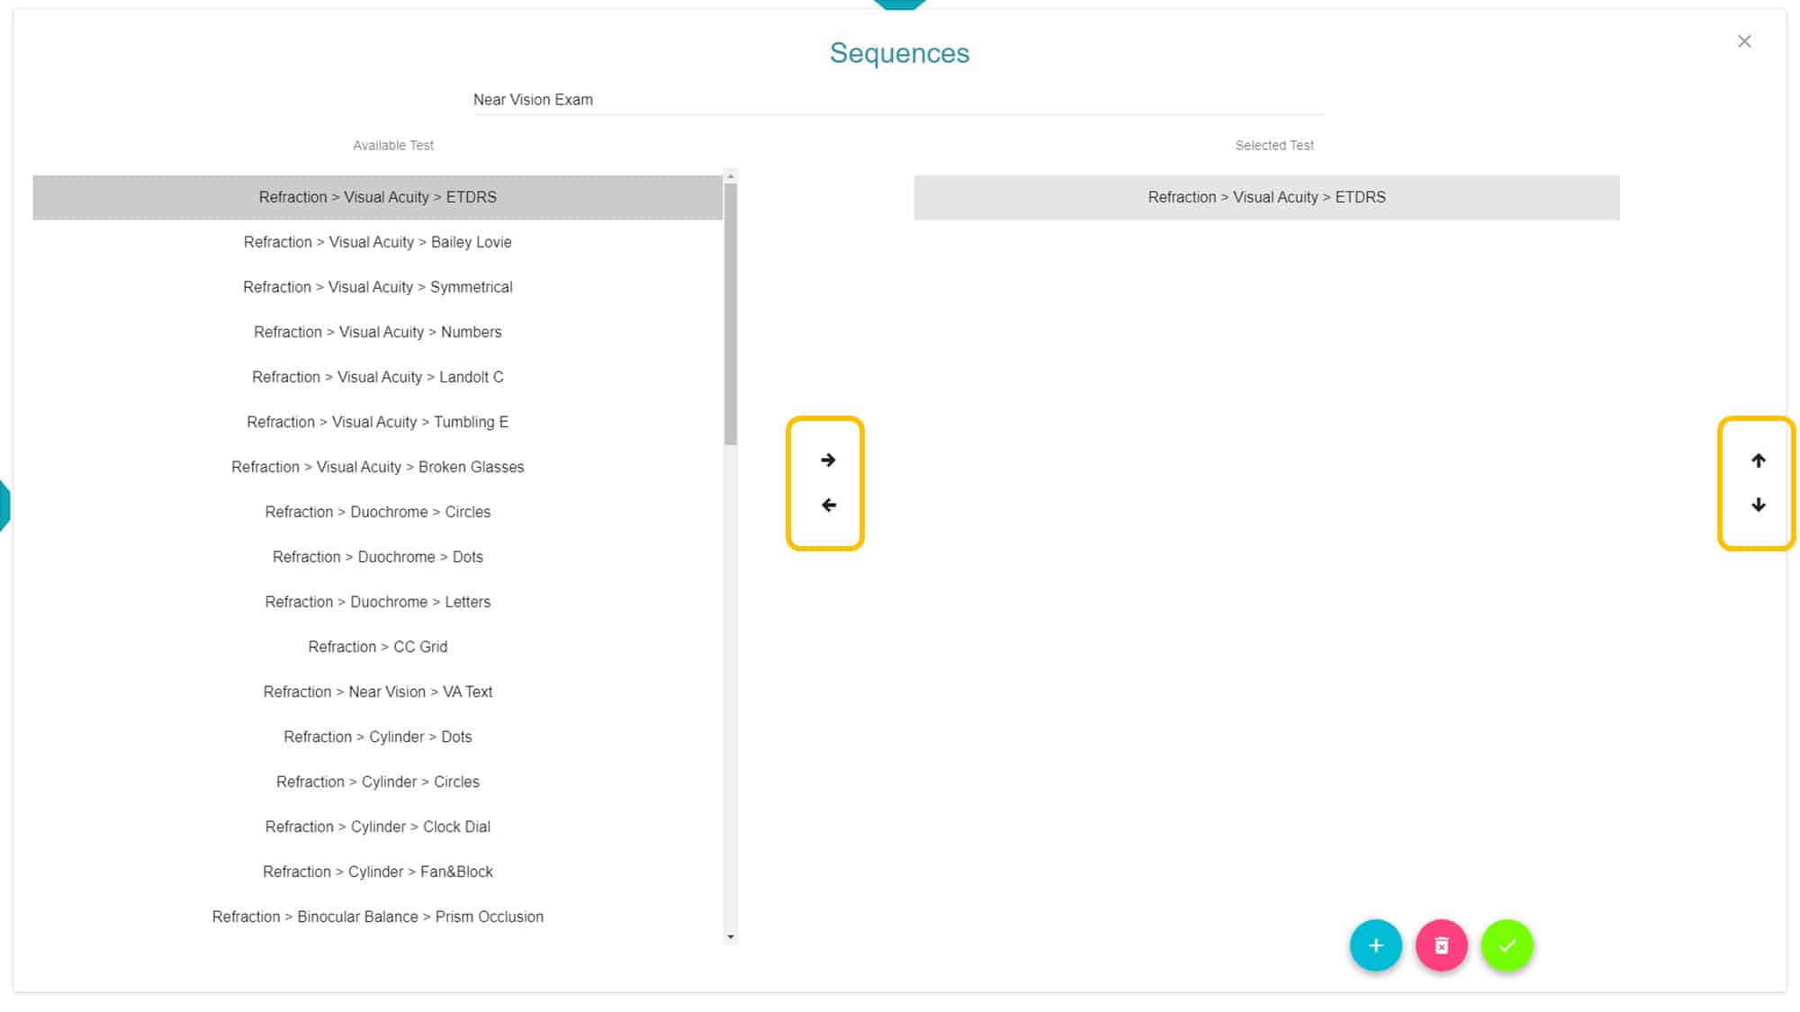
Task: Click the pink trash delete button
Action: [x=1441, y=945]
